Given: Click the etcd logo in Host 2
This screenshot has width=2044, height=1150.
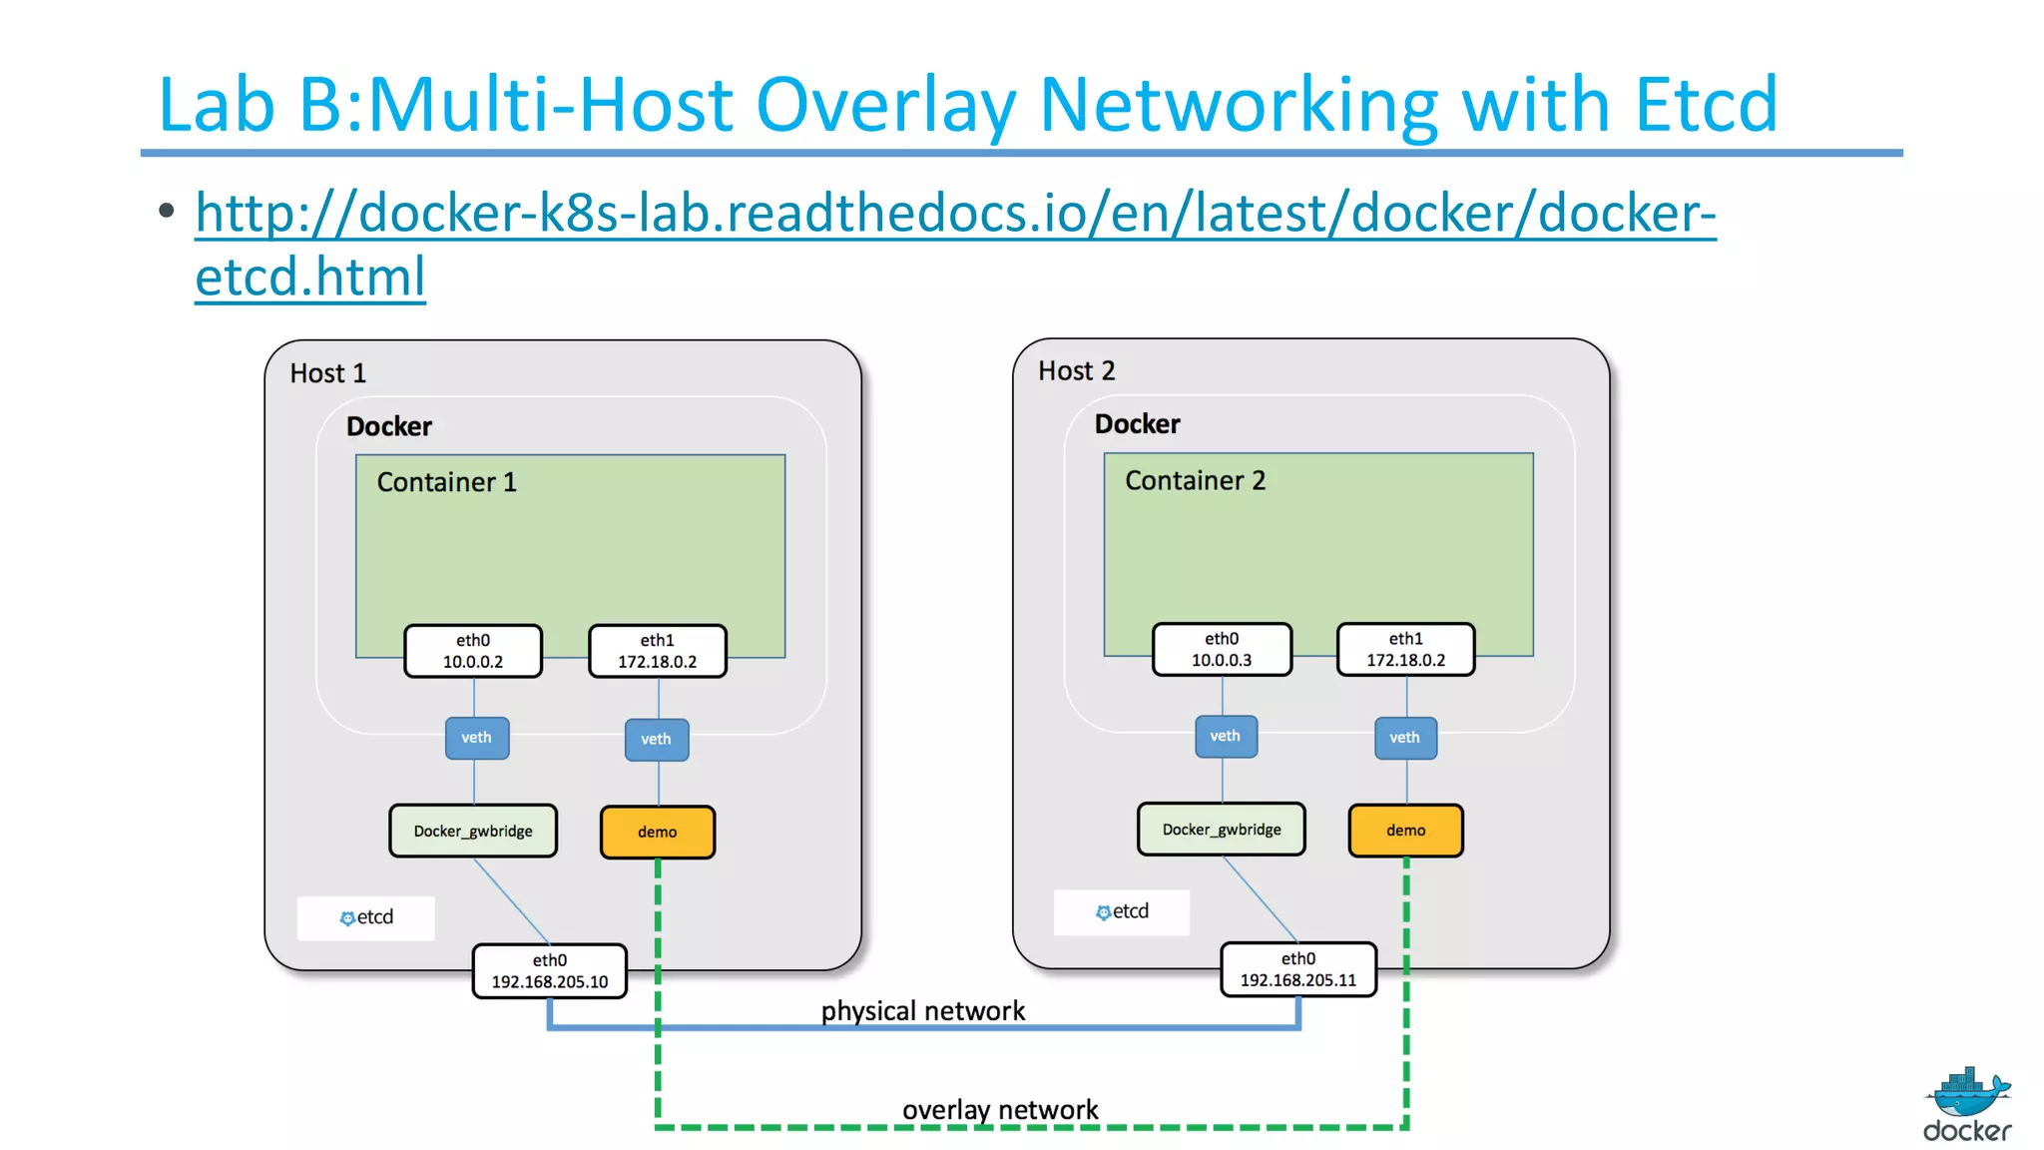Looking at the screenshot, I should (x=1122, y=911).
